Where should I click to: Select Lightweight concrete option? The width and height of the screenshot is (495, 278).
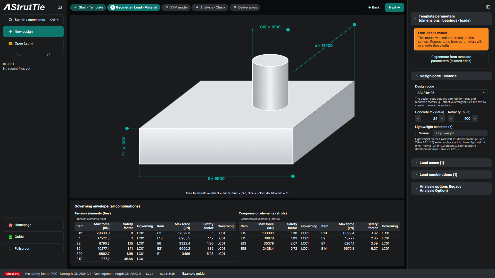445,133
